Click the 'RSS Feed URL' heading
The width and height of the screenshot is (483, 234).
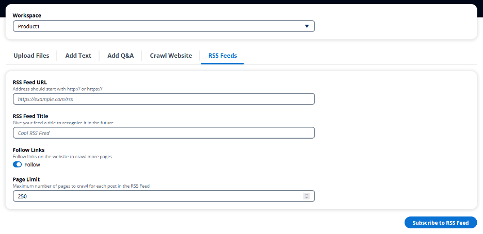click(x=30, y=82)
